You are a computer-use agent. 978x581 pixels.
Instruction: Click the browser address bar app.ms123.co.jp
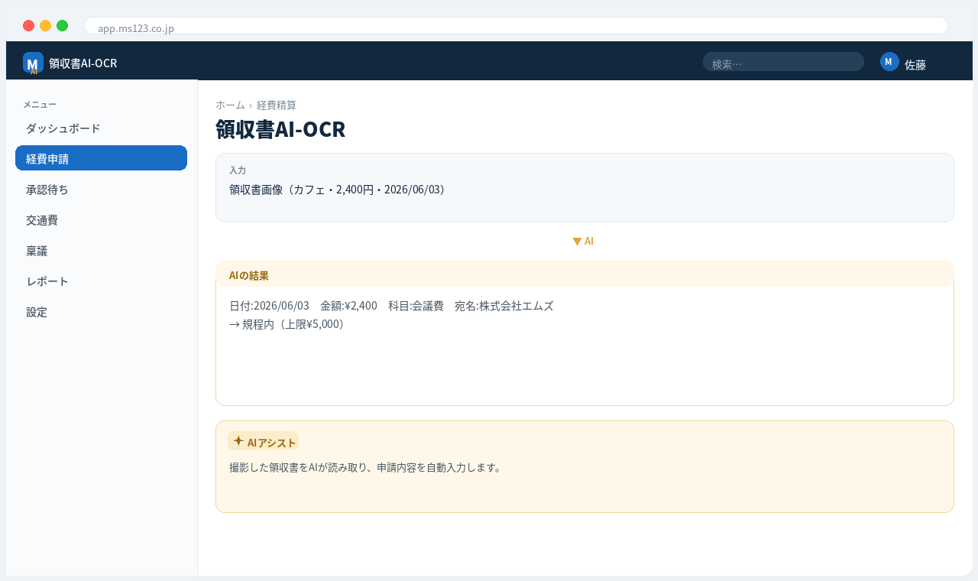click(x=516, y=26)
